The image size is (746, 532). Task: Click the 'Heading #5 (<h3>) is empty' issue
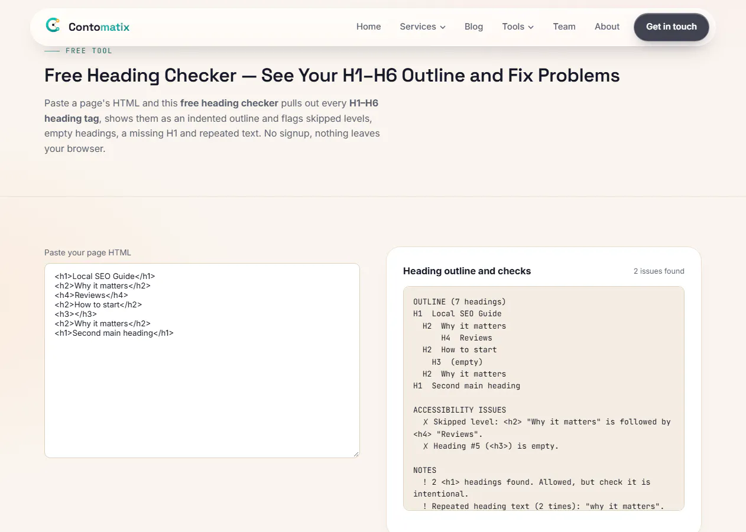[x=491, y=446]
